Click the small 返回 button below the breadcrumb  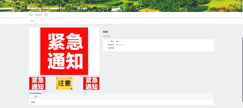[x=32, y=21]
